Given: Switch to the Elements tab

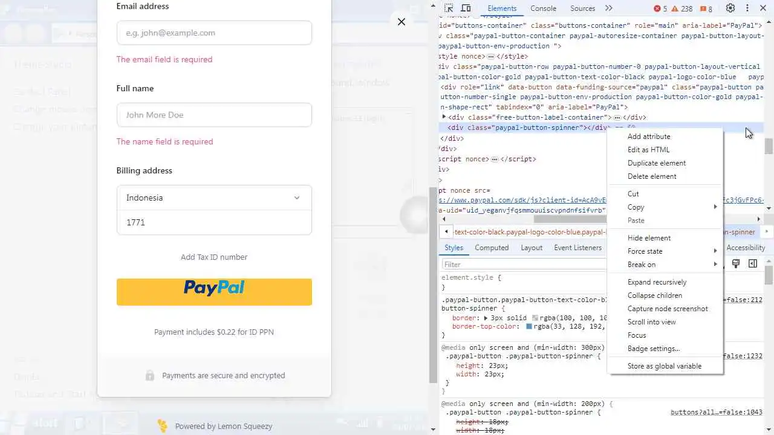Looking at the screenshot, I should pos(502,8).
